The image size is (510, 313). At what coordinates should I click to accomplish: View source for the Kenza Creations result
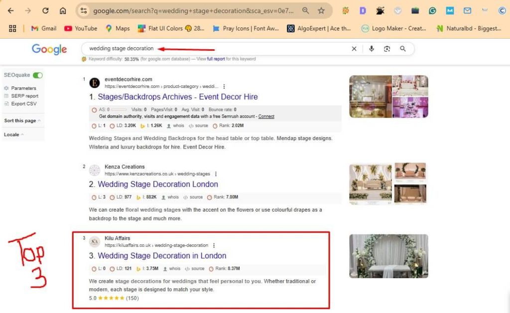(x=193, y=197)
